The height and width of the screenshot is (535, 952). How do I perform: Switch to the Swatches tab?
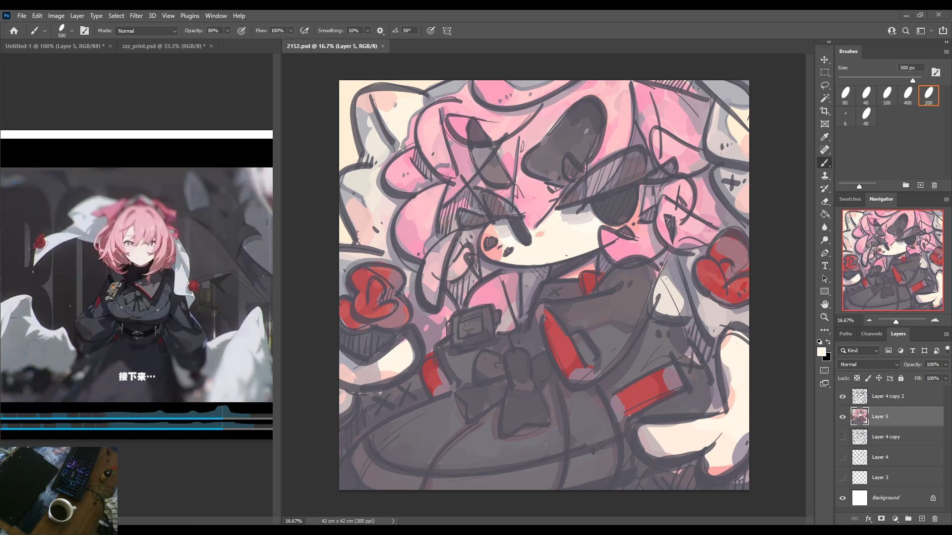[850, 199]
